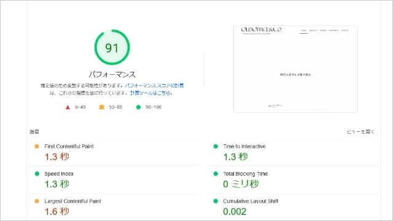Click the 0–49 legend range text

80,107
